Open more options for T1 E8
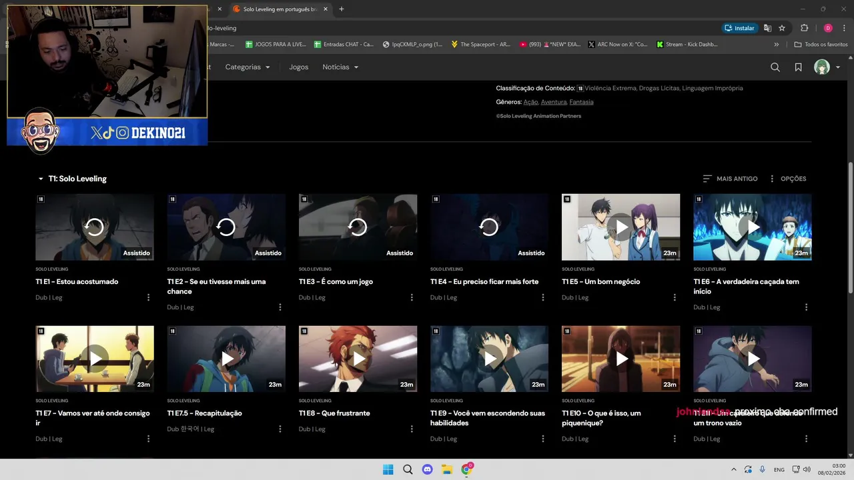The width and height of the screenshot is (854, 480). [x=412, y=429]
